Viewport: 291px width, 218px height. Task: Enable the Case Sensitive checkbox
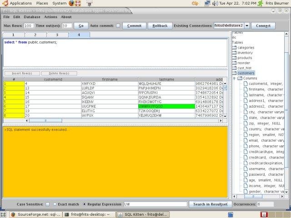pos(48,204)
